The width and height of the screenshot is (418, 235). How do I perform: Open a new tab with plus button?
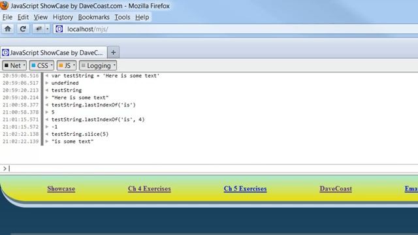(x=113, y=52)
